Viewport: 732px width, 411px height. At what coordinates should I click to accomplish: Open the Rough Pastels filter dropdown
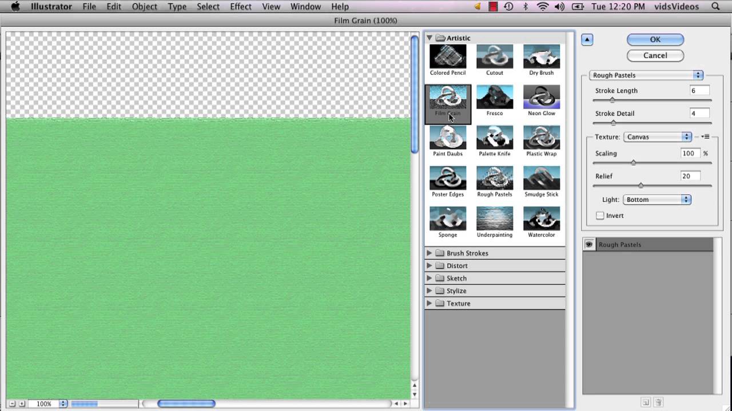pyautogui.click(x=698, y=75)
